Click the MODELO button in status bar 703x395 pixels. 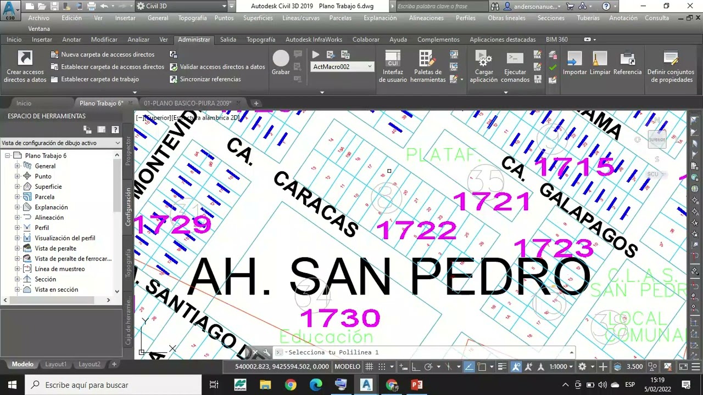click(x=347, y=366)
